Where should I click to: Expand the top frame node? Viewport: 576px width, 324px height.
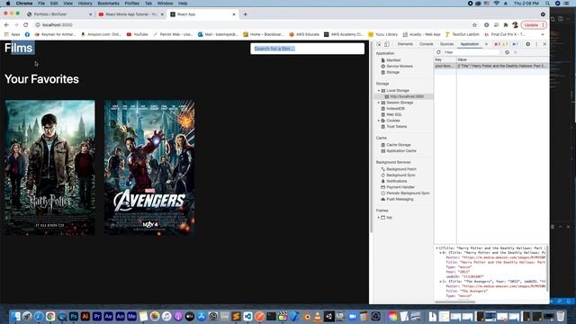pos(379,218)
